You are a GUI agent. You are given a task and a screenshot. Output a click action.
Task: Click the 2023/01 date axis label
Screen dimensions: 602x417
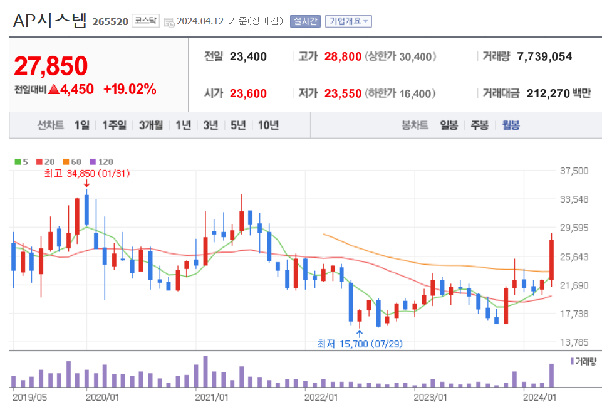tap(430, 398)
